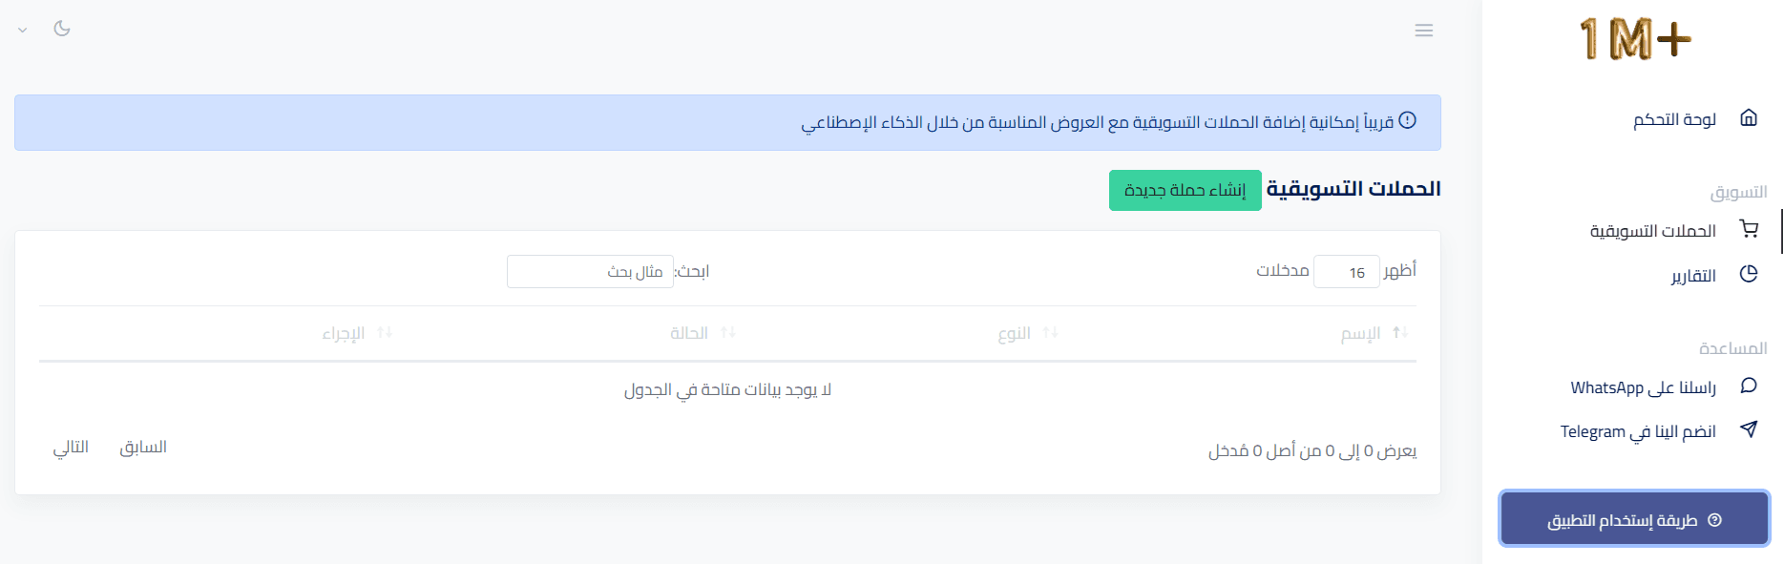Click the reports pie chart icon
This screenshot has width=1783, height=564.
coord(1749,275)
